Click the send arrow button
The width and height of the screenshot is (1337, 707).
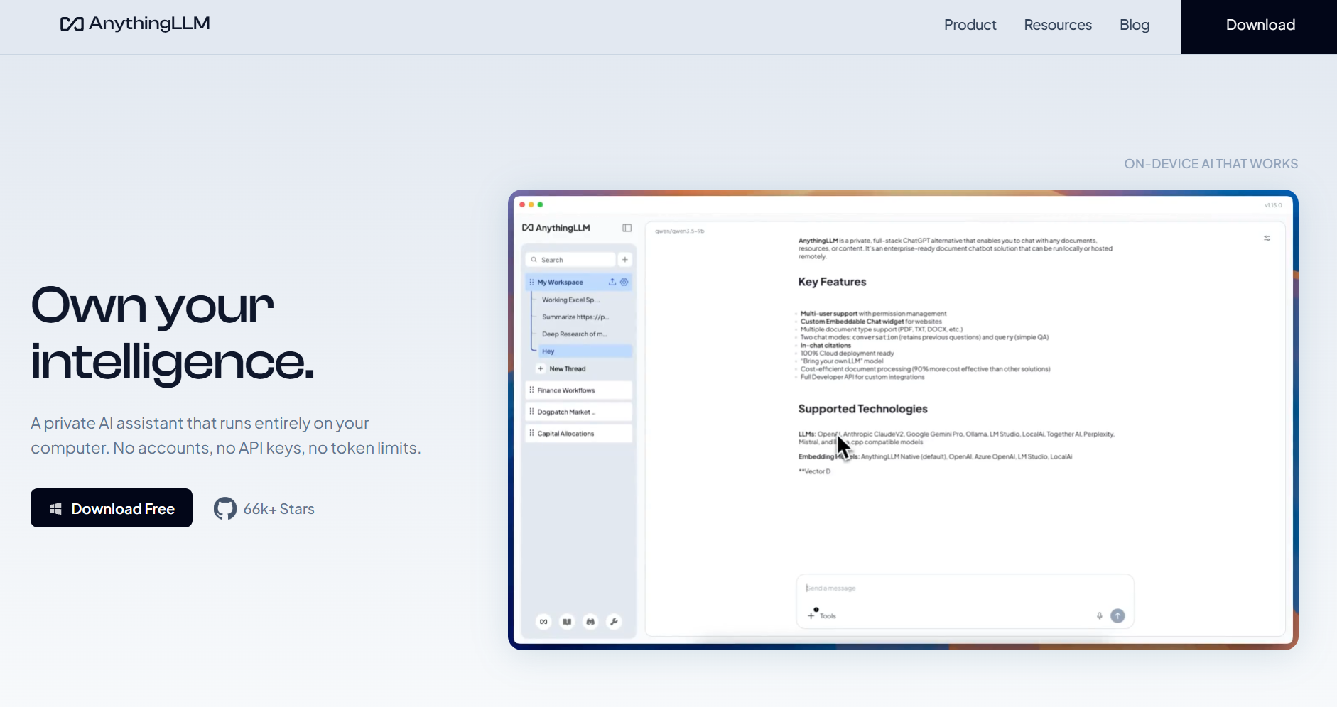tap(1117, 616)
